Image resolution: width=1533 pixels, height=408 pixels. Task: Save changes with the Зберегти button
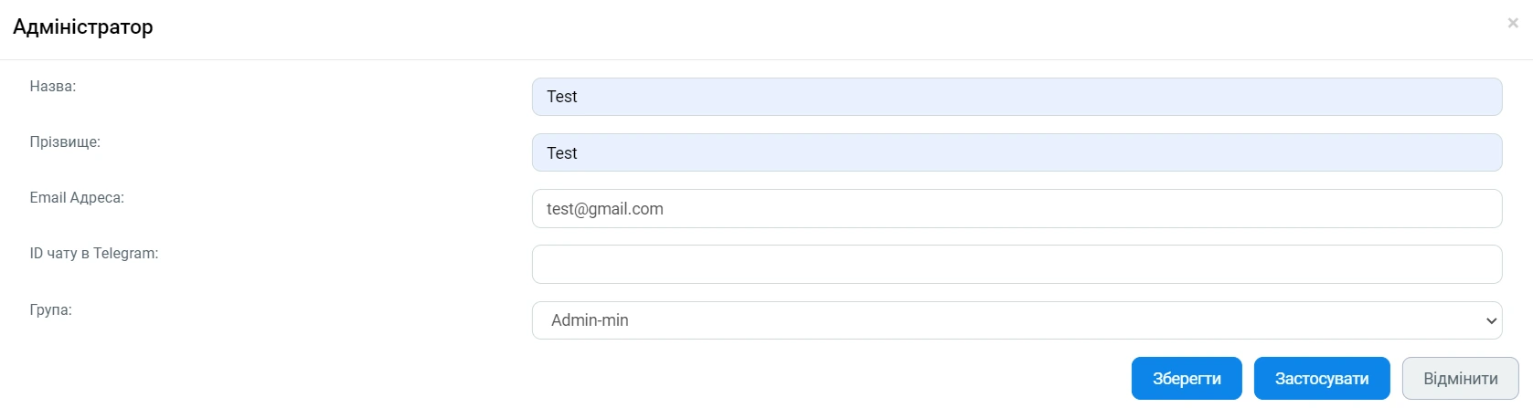pyautogui.click(x=1187, y=379)
